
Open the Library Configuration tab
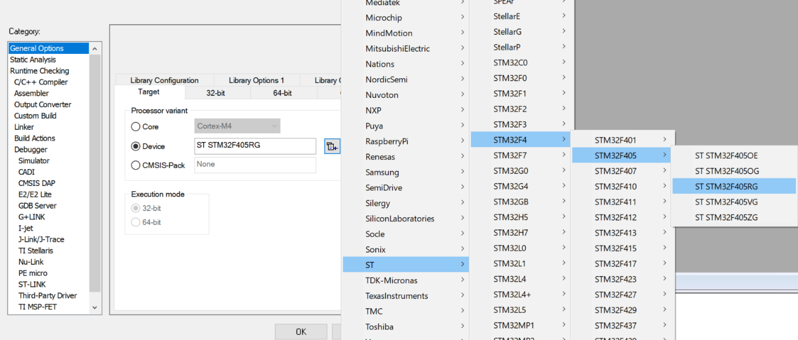coord(165,81)
